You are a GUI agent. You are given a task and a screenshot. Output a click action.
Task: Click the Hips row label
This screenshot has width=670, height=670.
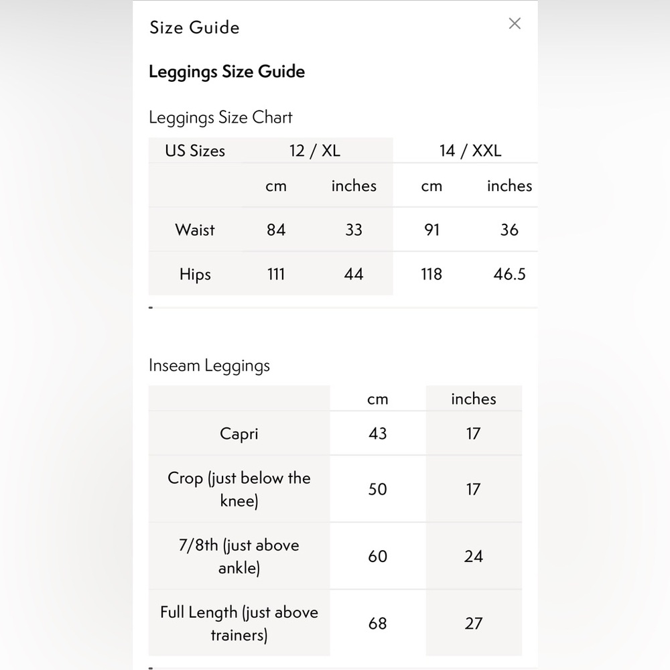point(195,274)
